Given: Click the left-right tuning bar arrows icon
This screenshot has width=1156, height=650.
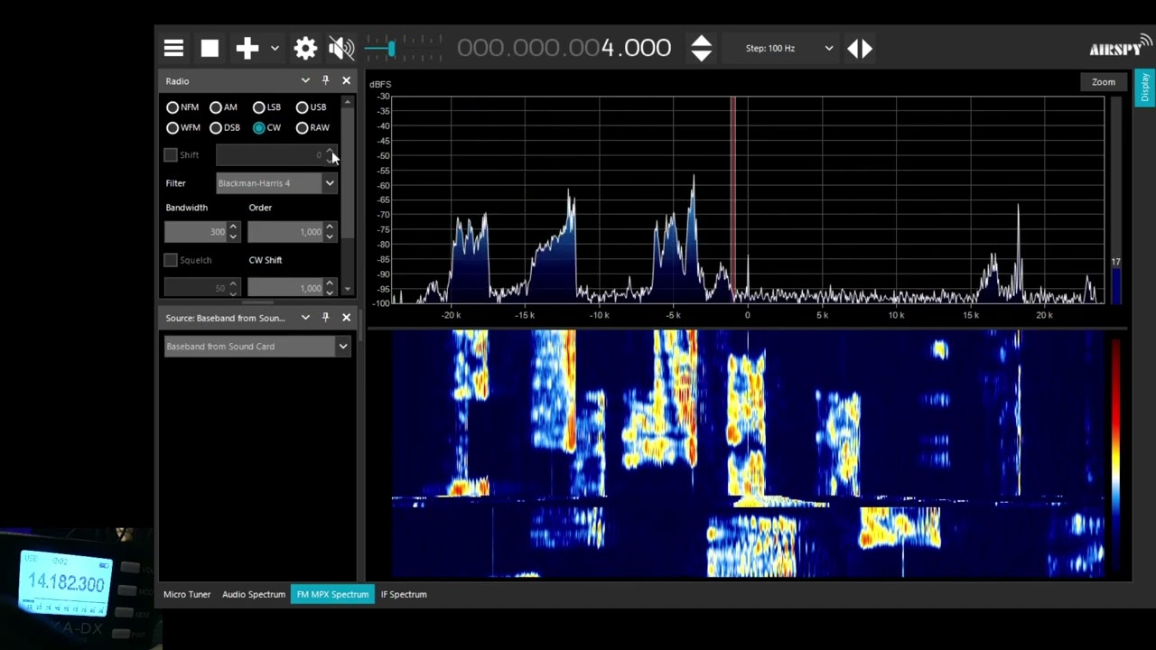Looking at the screenshot, I should 859,49.
